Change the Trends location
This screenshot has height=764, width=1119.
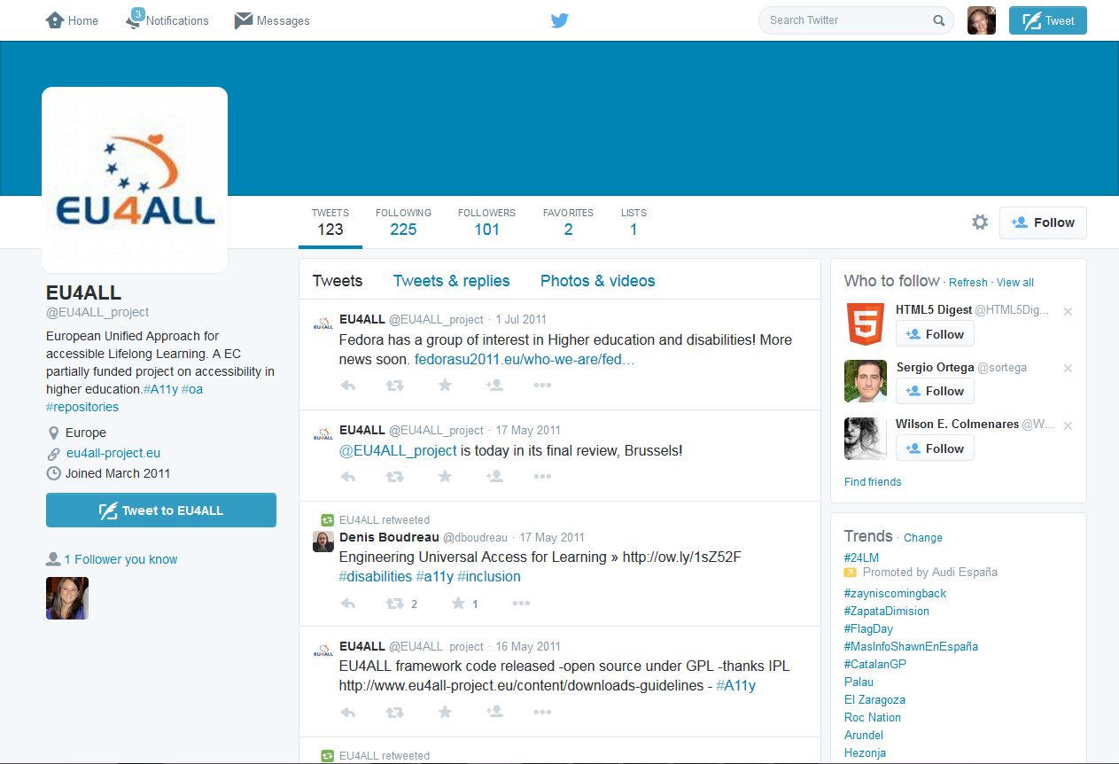[x=923, y=538]
